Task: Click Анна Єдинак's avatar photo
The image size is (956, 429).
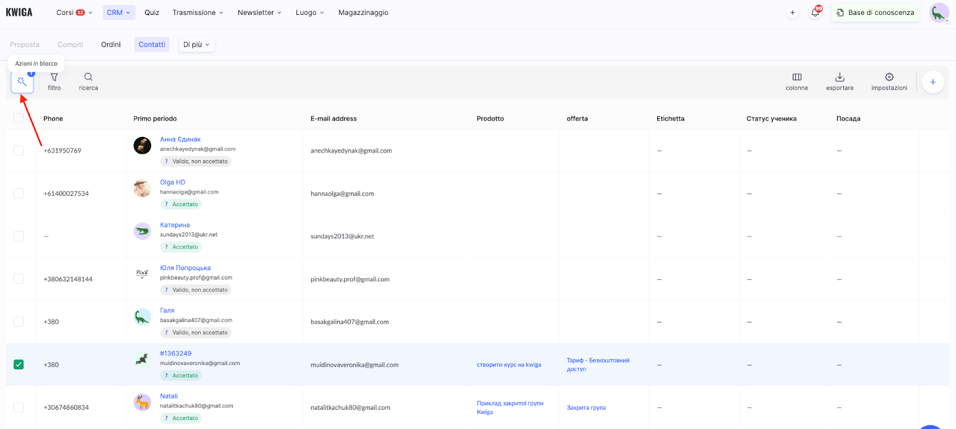Action: (x=142, y=145)
